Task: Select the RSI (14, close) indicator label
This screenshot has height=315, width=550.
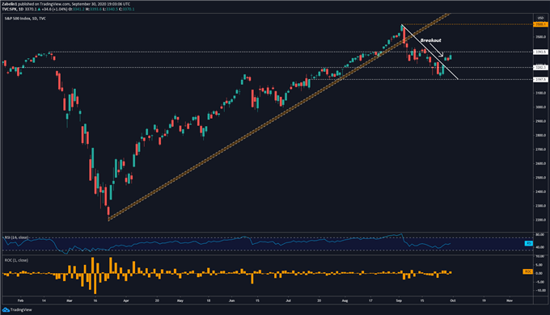Action: (x=16, y=237)
